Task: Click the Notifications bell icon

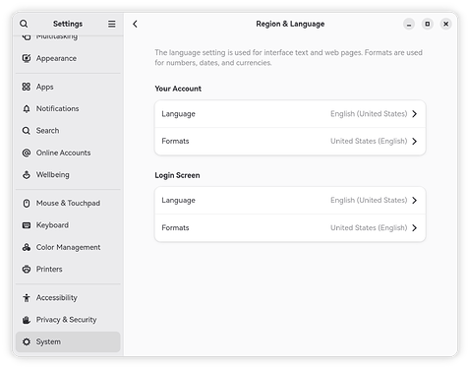Action: tap(27, 108)
